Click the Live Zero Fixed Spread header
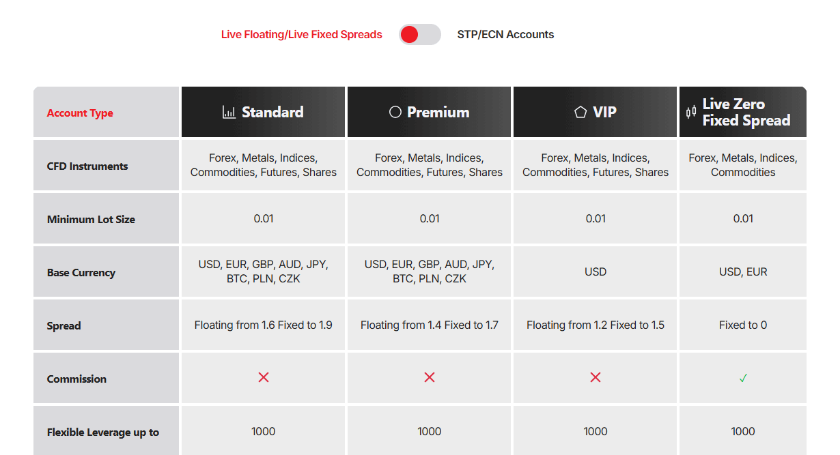This screenshot has height=455, width=840. click(743, 112)
